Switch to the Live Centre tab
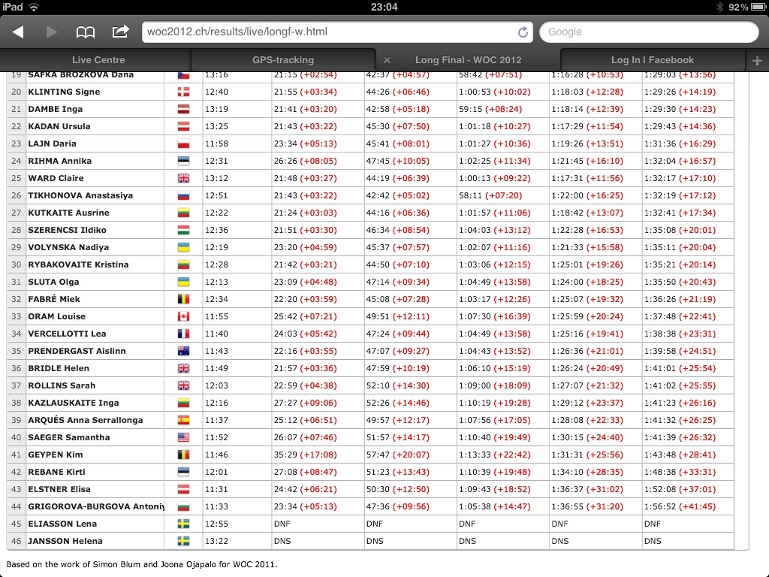The image size is (769, 577). point(98,60)
